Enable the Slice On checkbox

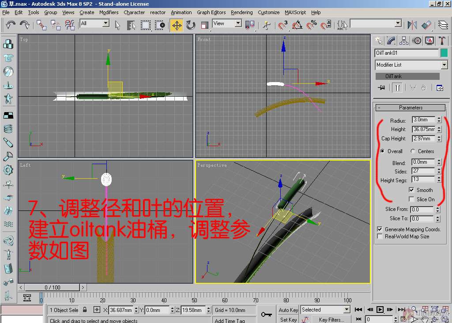point(411,199)
